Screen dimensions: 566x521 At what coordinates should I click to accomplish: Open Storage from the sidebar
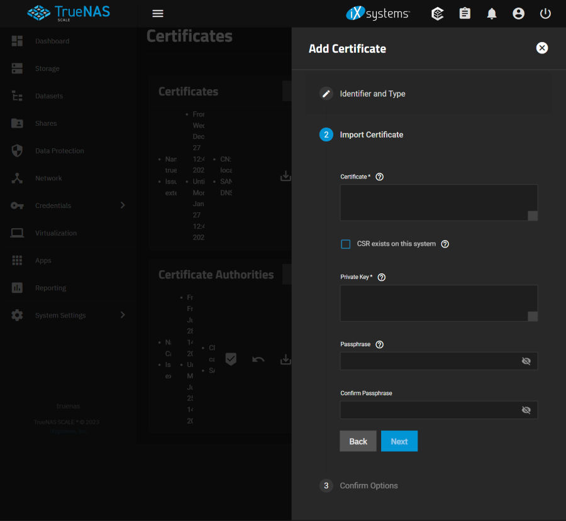47,69
